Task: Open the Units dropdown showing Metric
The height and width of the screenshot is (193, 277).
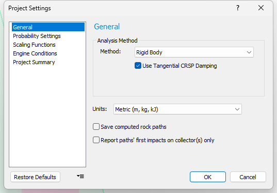Action: click(177, 109)
